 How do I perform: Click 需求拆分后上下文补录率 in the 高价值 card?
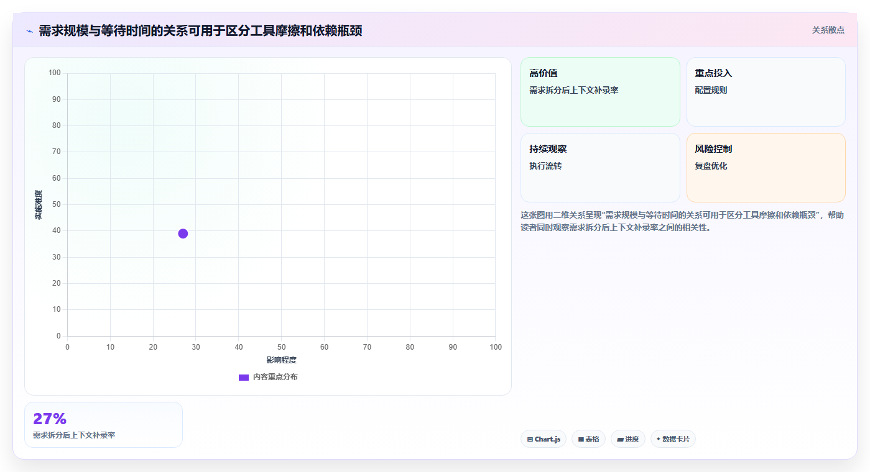[x=573, y=90]
